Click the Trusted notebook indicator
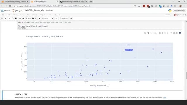The image size is (187, 105). point(168,15)
